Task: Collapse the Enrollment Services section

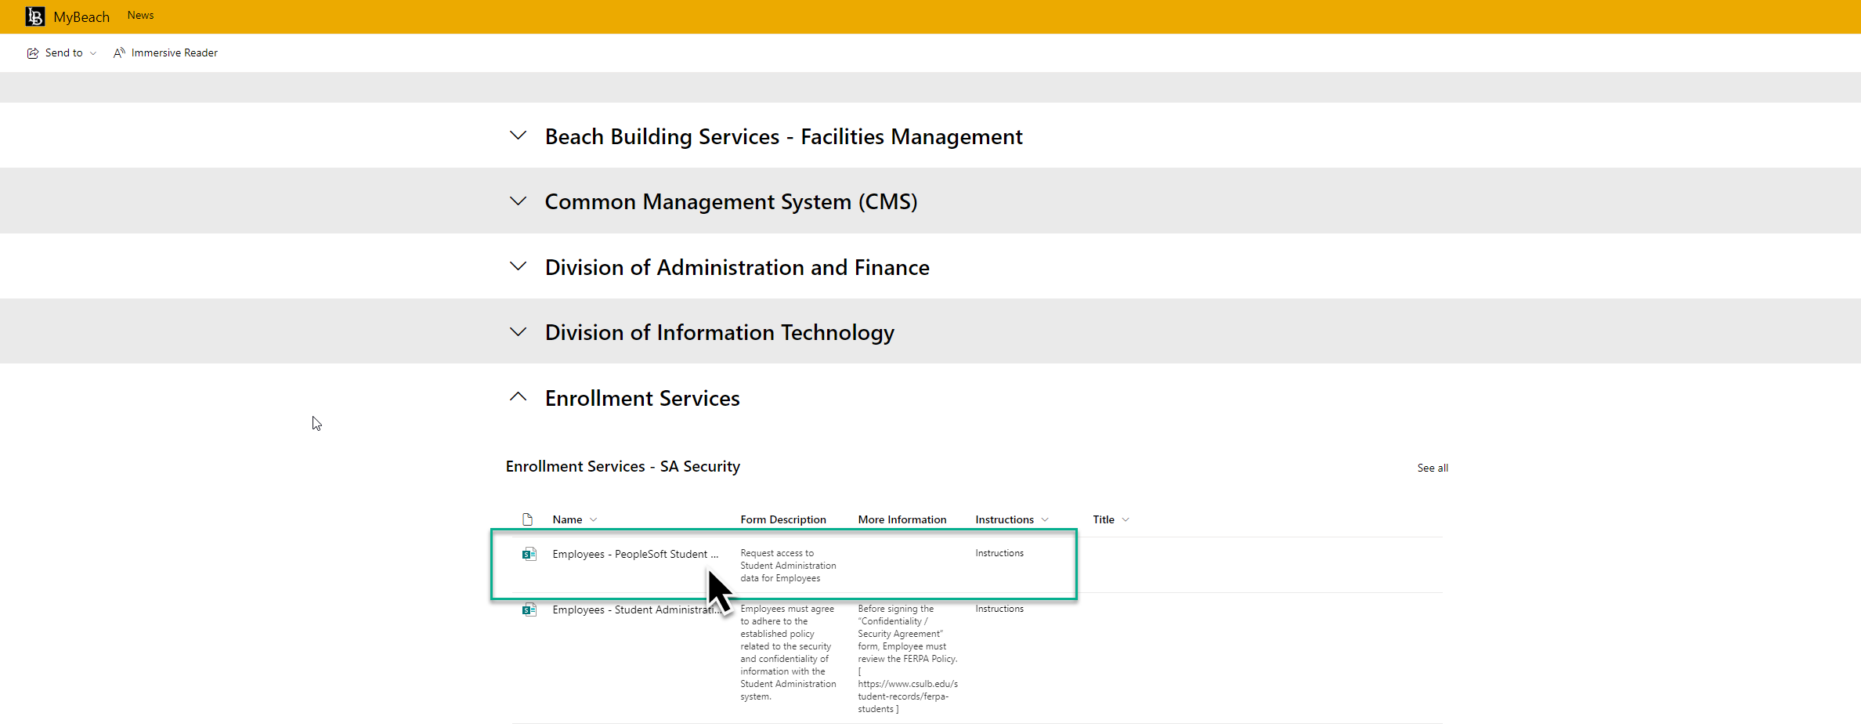Action: tap(518, 396)
